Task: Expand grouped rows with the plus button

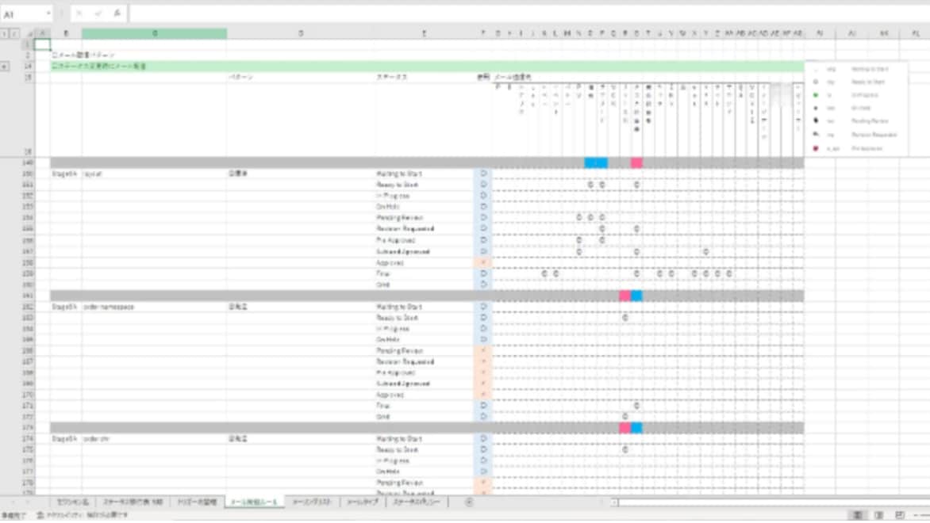Action: coord(6,67)
